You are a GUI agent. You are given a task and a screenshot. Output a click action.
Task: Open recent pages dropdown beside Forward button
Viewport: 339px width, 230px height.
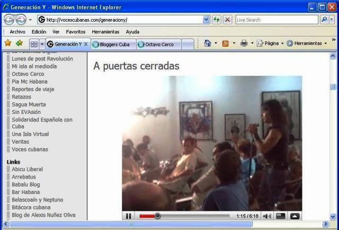pos(30,20)
